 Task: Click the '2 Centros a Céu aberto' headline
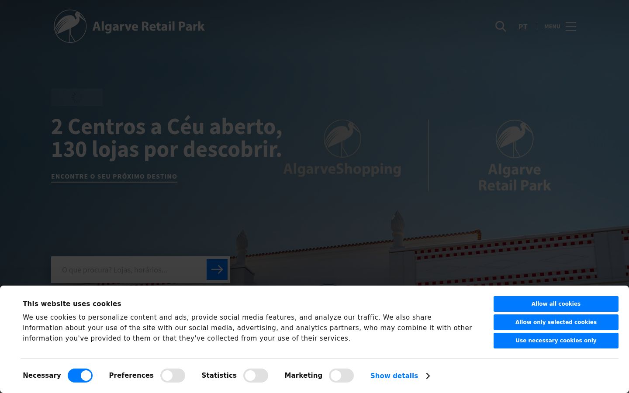(x=167, y=138)
